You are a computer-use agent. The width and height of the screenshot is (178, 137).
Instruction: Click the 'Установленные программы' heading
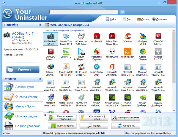coord(70,25)
